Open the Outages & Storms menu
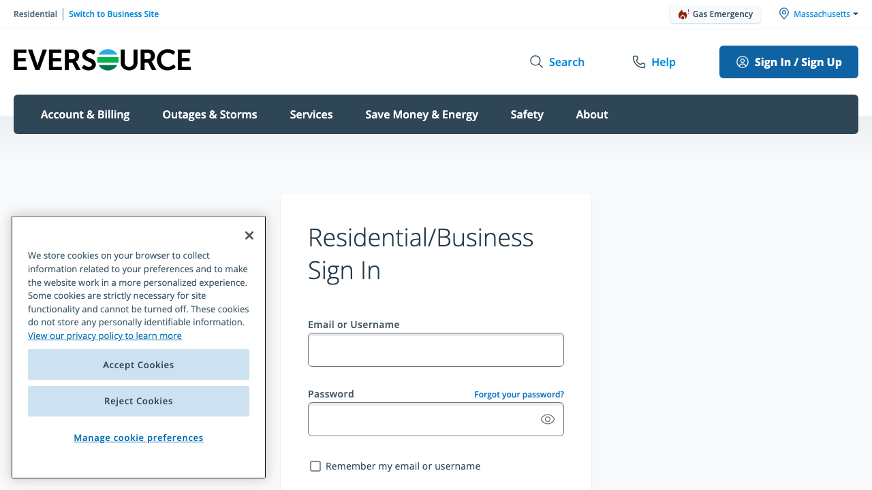The image size is (872, 490). click(x=210, y=114)
